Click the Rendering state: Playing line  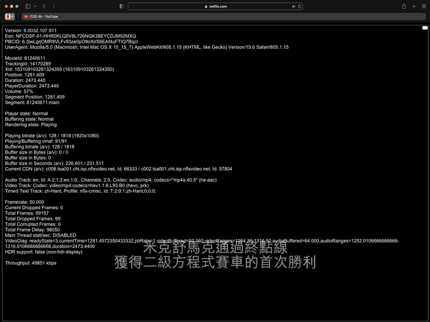point(30,124)
